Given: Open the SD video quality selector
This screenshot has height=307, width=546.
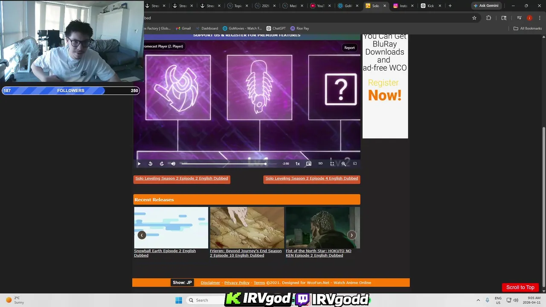Looking at the screenshot, I should click(x=320, y=164).
